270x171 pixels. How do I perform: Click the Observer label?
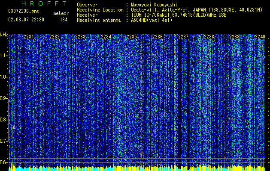pos(87,5)
